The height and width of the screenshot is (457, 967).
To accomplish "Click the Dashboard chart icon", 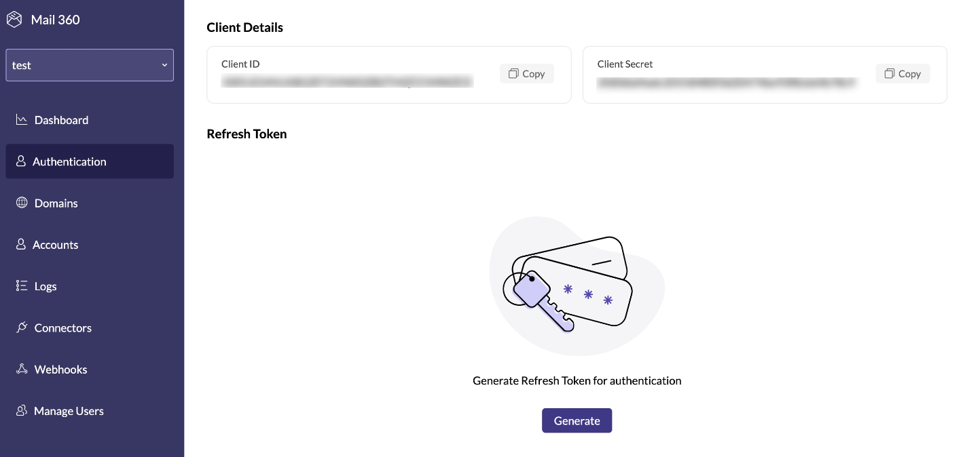I will click(x=22, y=120).
